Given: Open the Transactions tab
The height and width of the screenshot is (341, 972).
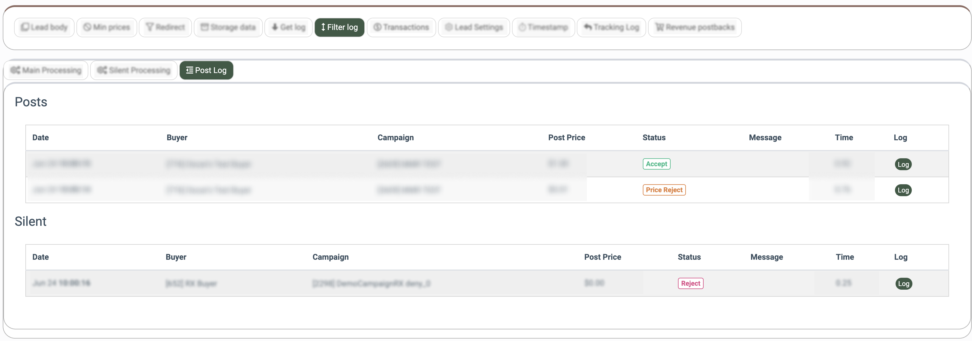Looking at the screenshot, I should (x=401, y=27).
